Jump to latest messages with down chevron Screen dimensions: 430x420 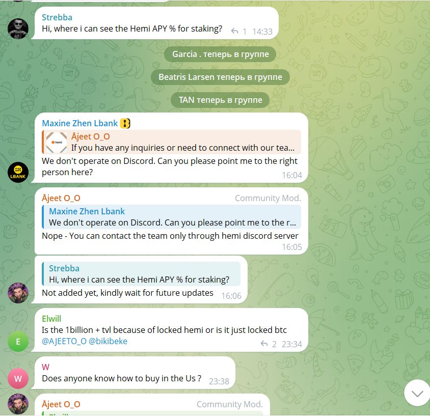coord(417,393)
